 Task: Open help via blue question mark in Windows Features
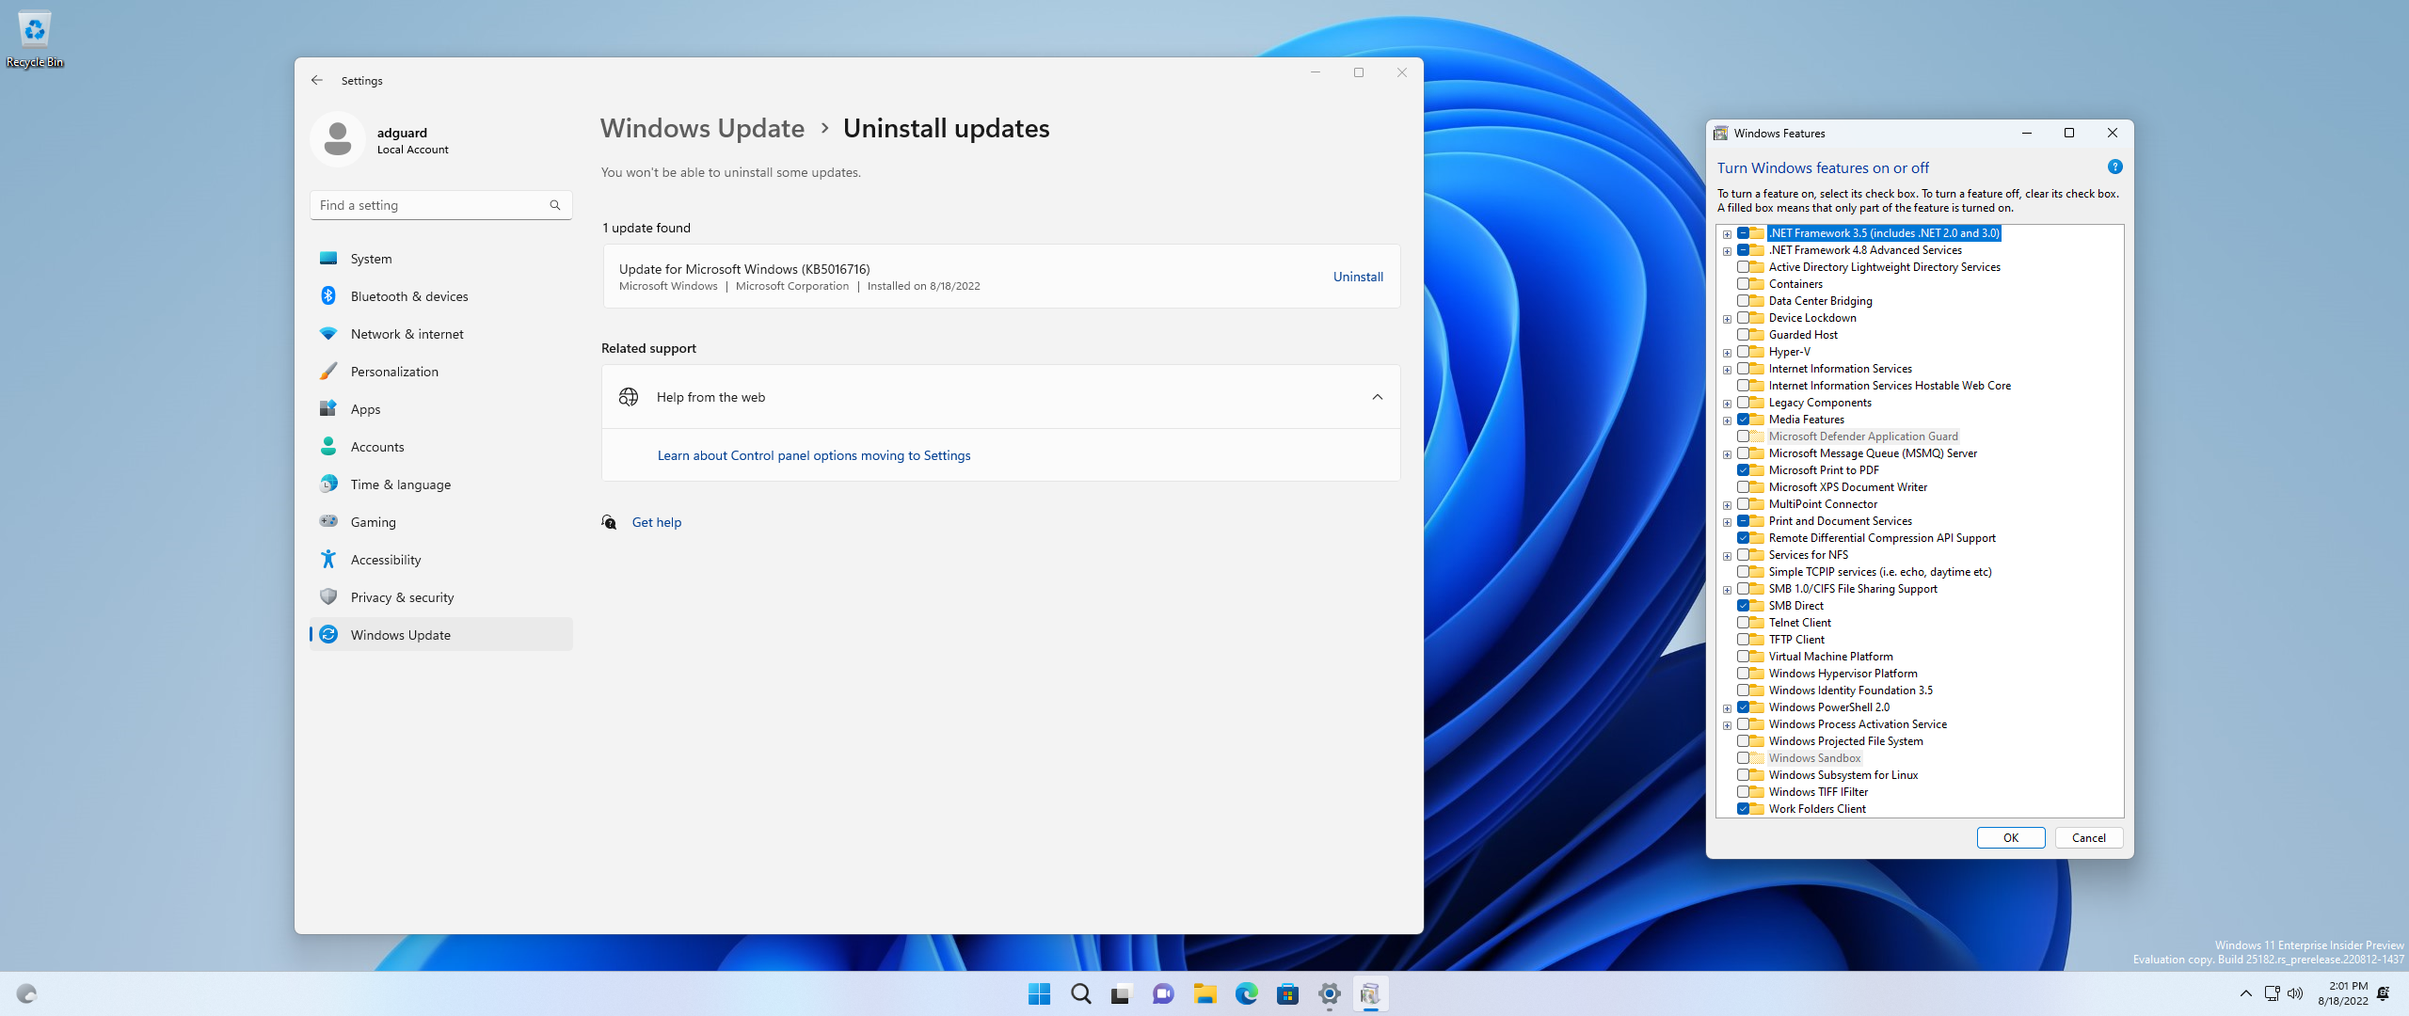tap(2115, 167)
